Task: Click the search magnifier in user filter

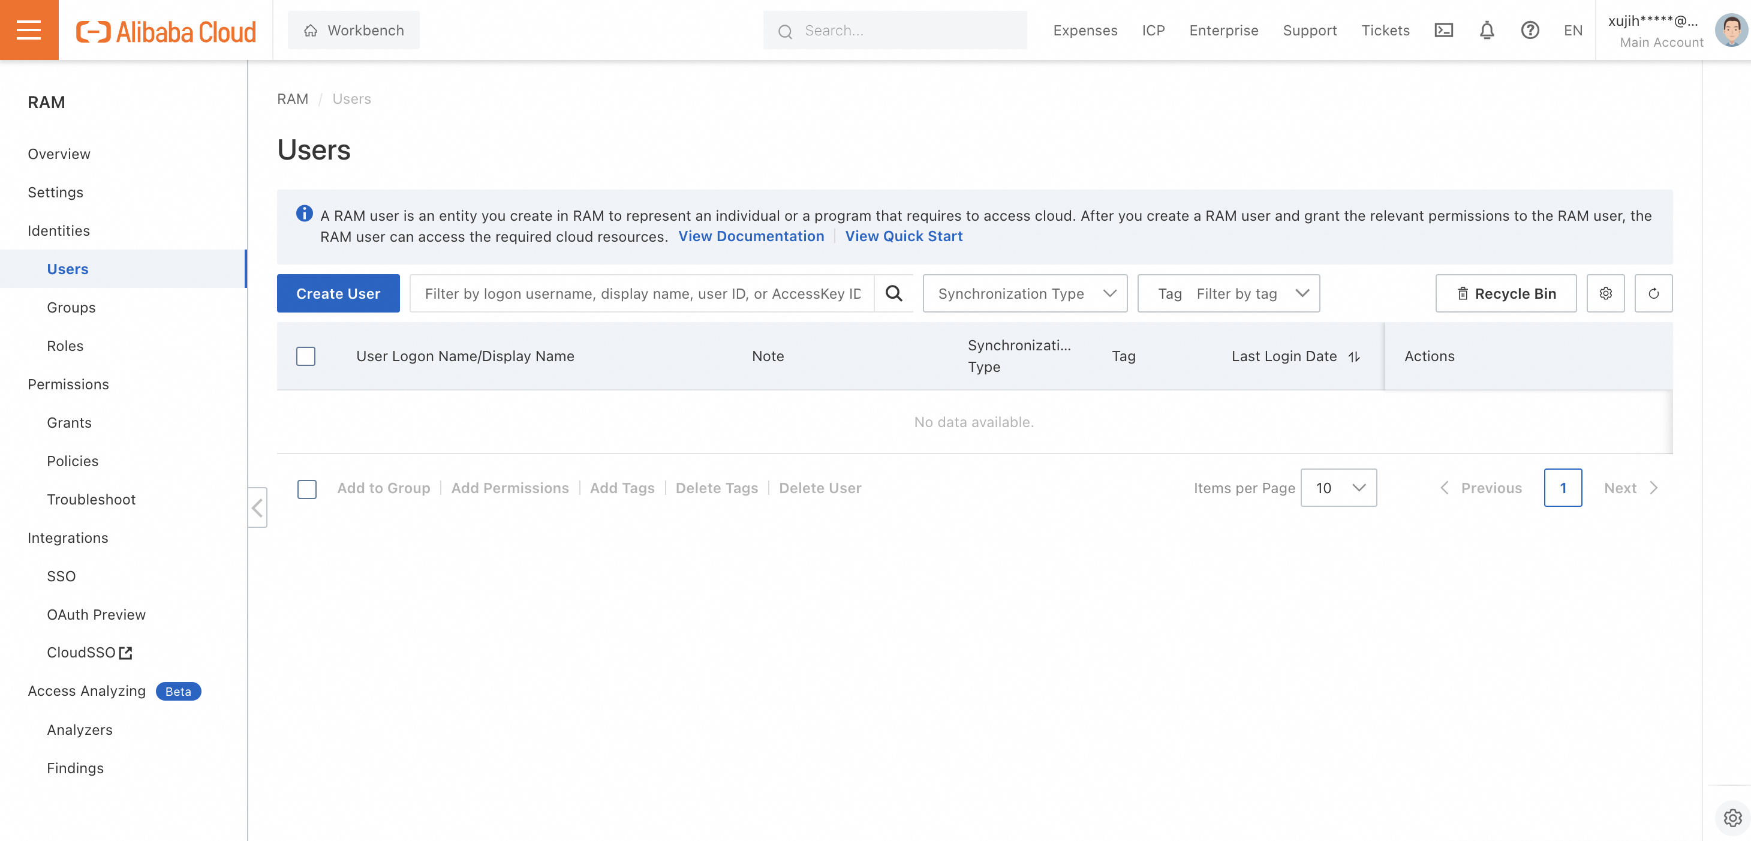Action: coord(894,293)
